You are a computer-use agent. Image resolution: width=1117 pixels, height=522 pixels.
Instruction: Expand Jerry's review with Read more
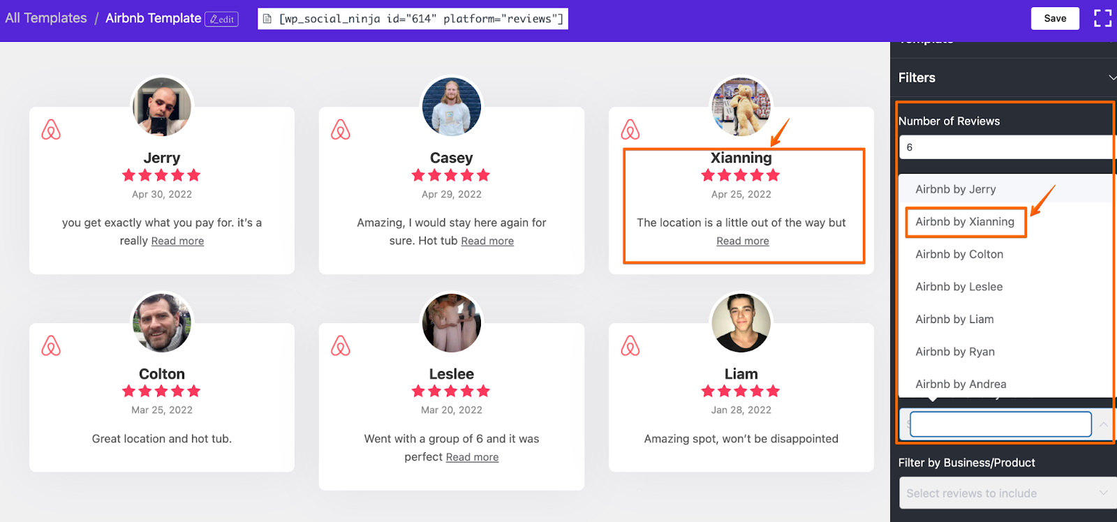coord(177,241)
